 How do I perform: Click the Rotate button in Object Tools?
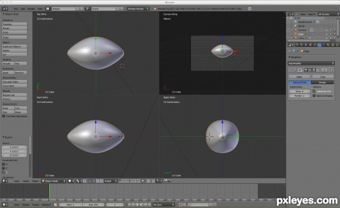point(15,28)
